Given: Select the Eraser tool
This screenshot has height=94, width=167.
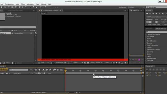Looking at the screenshot, I should [x=37, y=7].
